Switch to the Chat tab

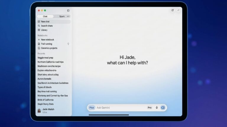coord(45,16)
